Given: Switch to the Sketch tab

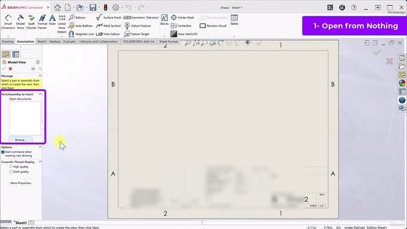Looking at the screenshot, I should 41,41.
